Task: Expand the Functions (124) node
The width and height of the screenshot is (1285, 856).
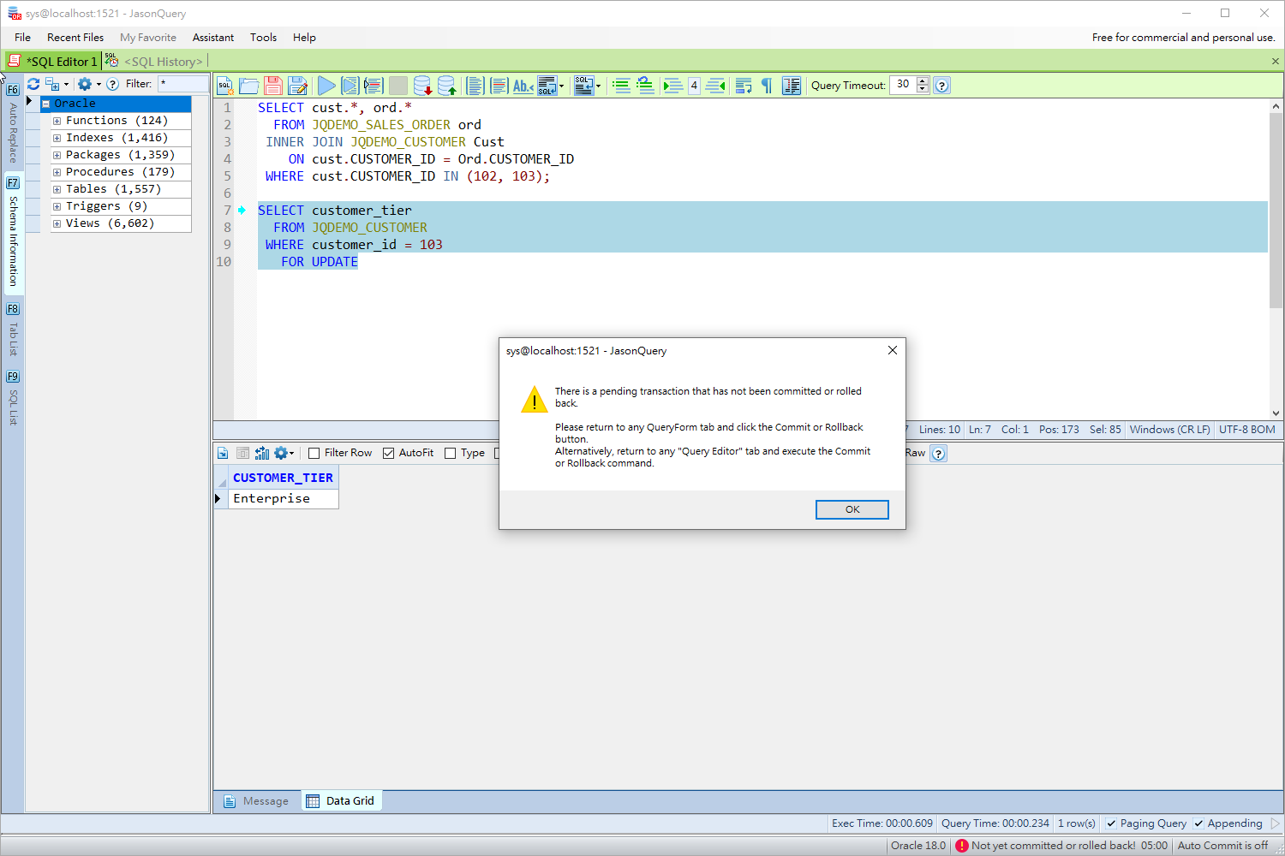Action: [57, 121]
